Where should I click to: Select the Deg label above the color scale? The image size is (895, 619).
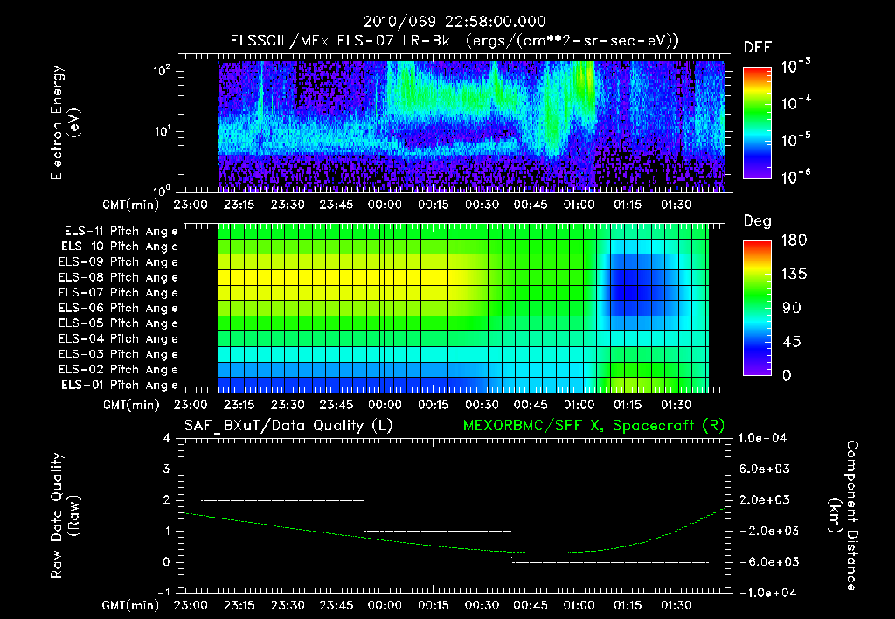click(758, 221)
